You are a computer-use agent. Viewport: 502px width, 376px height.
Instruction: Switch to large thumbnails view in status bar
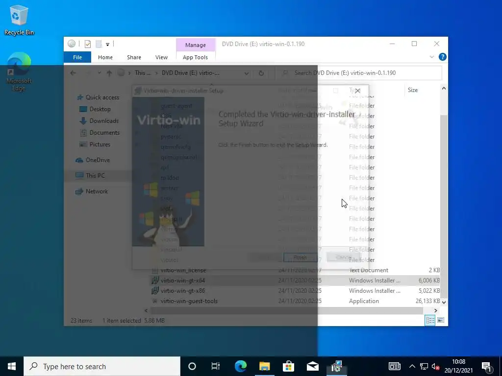click(x=441, y=320)
